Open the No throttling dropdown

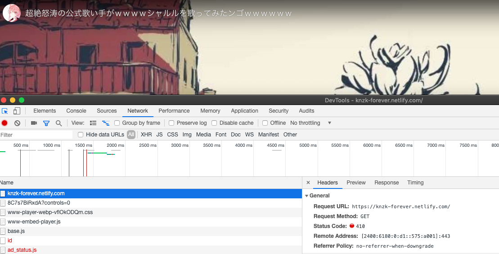click(311, 123)
